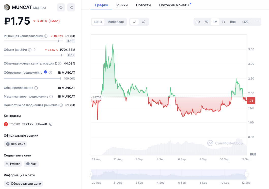Select the line chart view icon
The height and width of the screenshot is (189, 269).
click(134, 22)
